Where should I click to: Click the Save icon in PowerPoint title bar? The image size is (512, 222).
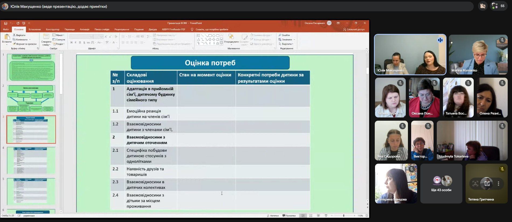6,23
